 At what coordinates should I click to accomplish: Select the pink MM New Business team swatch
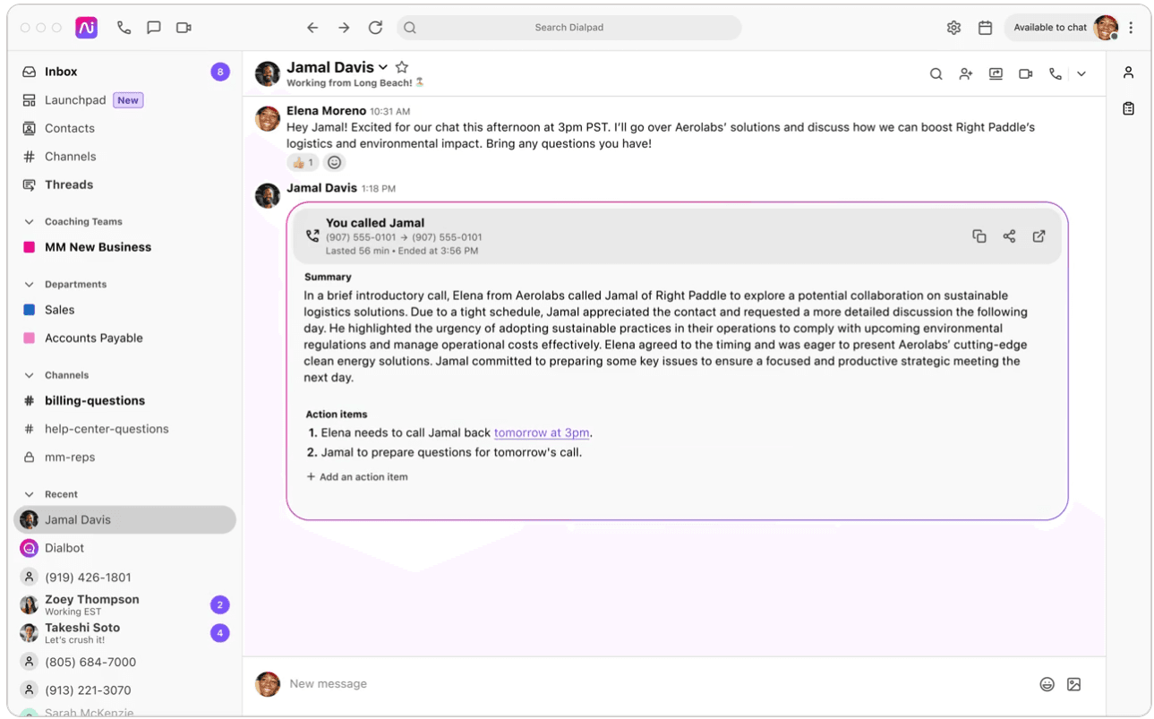(x=29, y=247)
